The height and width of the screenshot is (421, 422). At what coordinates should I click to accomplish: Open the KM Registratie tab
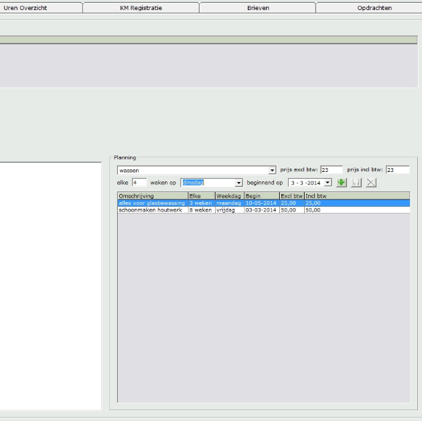(141, 8)
